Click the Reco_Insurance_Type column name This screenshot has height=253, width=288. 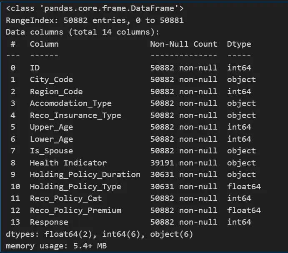75,115
